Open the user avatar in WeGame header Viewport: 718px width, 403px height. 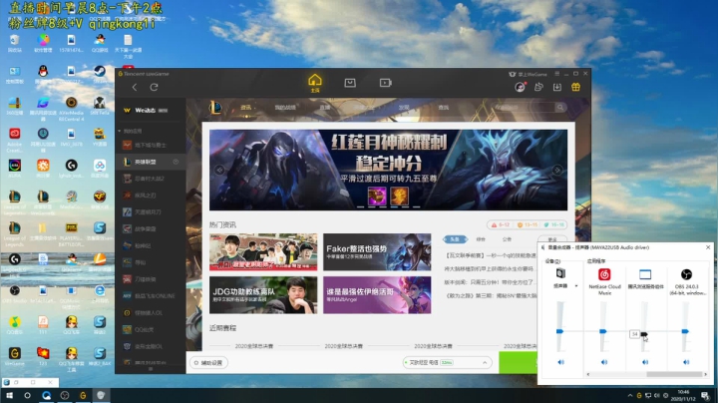[520, 87]
